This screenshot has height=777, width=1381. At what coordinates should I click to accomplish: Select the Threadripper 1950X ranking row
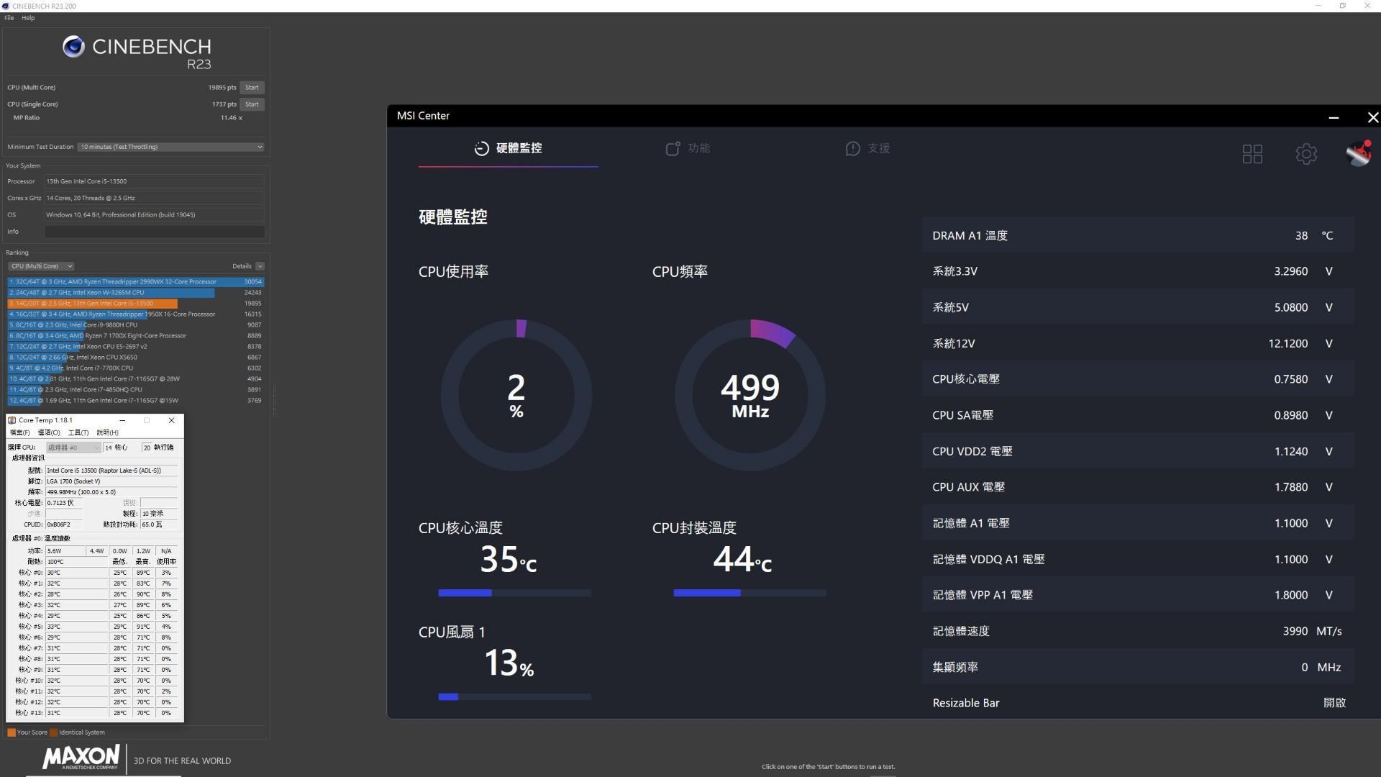point(136,314)
